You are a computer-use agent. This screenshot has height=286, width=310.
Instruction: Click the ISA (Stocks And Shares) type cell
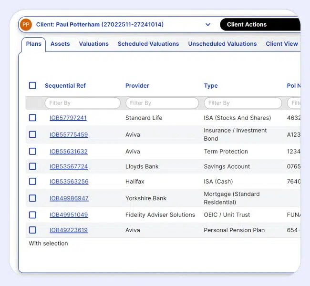pyautogui.click(x=238, y=118)
